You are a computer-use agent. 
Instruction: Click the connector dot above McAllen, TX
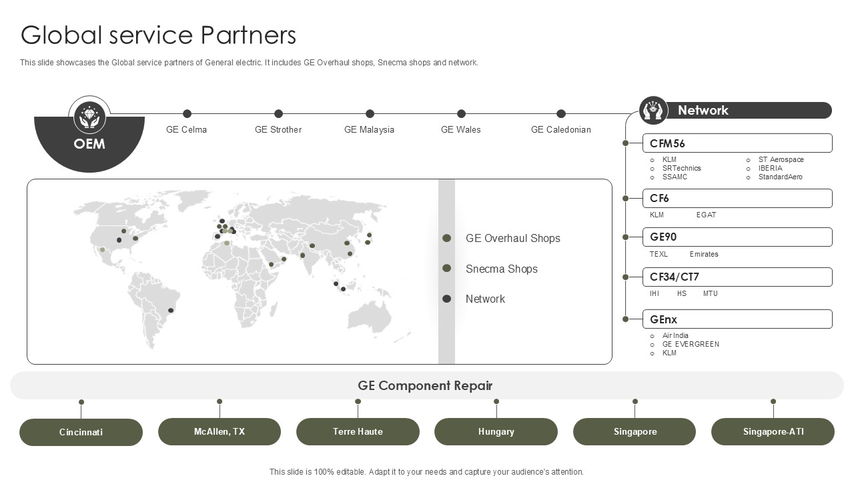pyautogui.click(x=220, y=401)
